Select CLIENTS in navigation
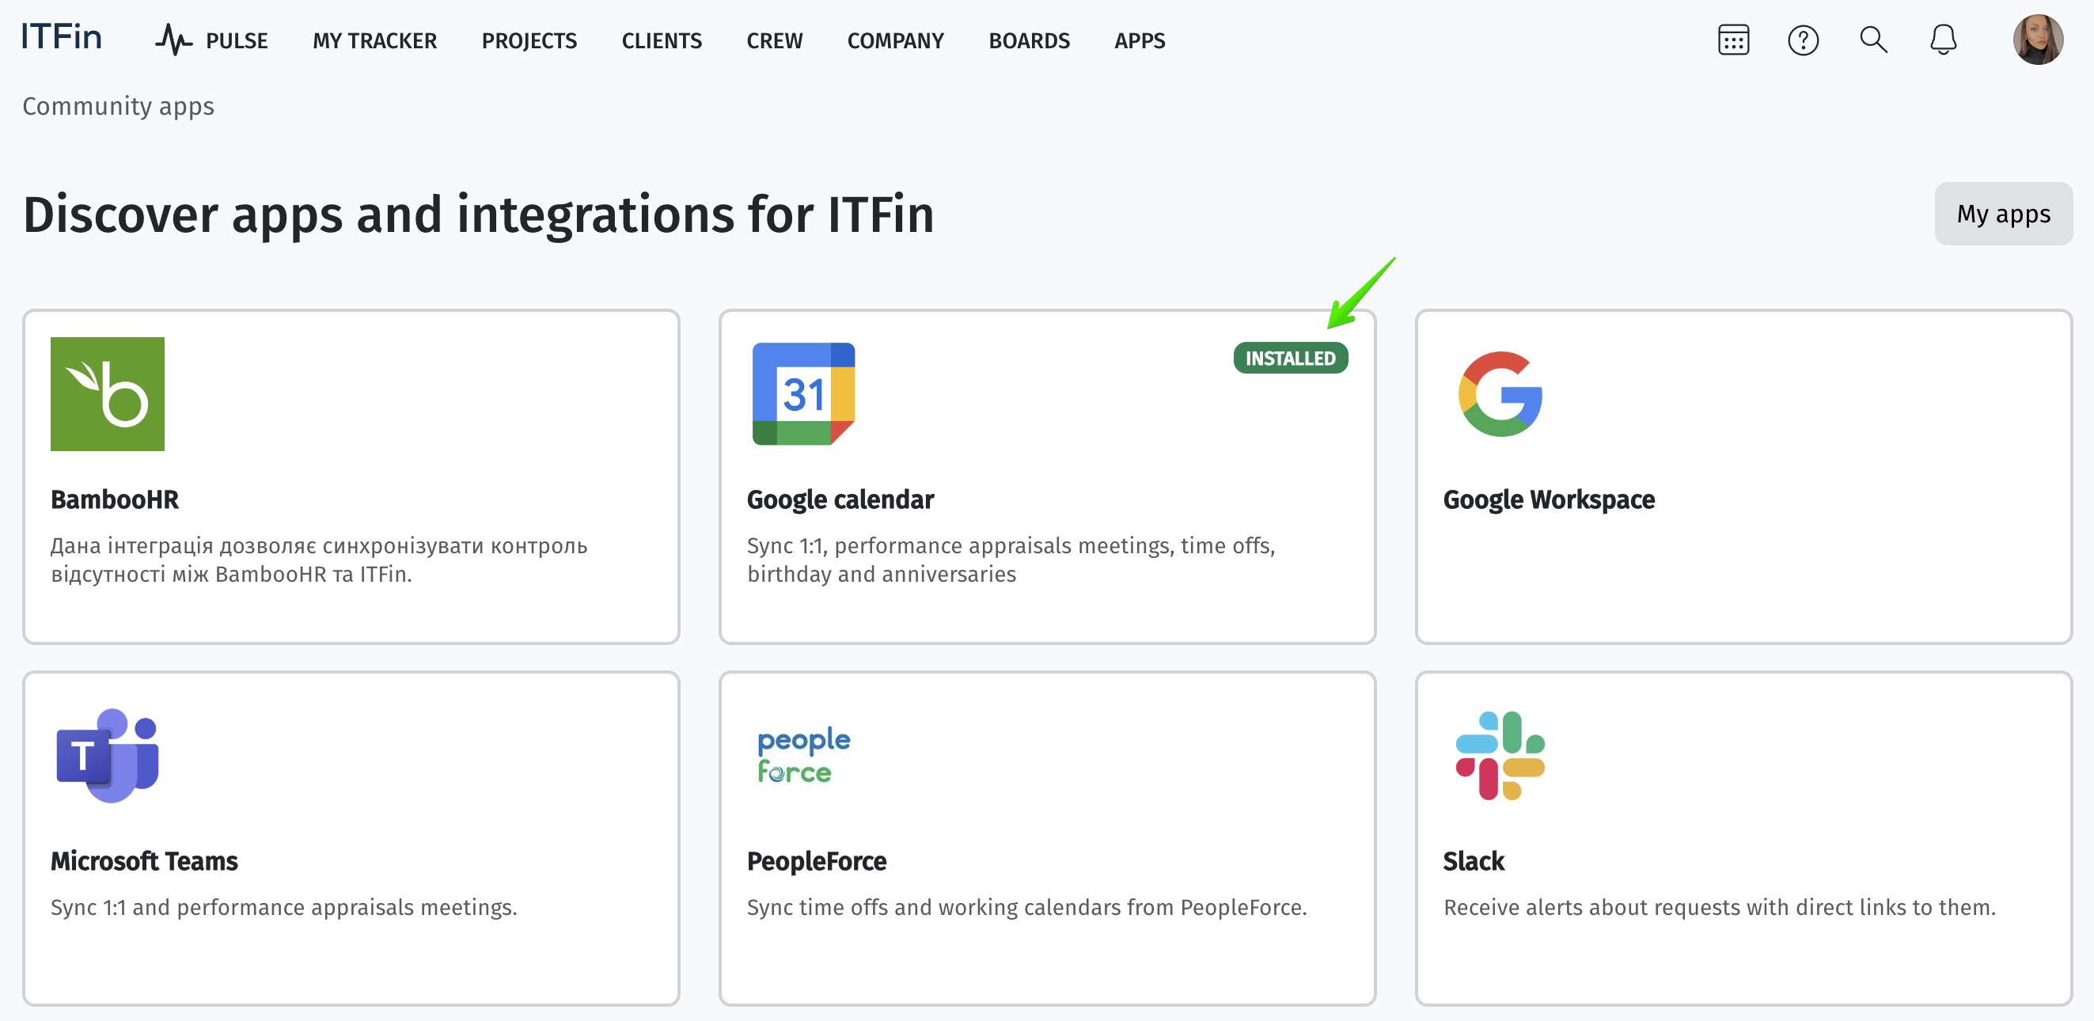 662,40
